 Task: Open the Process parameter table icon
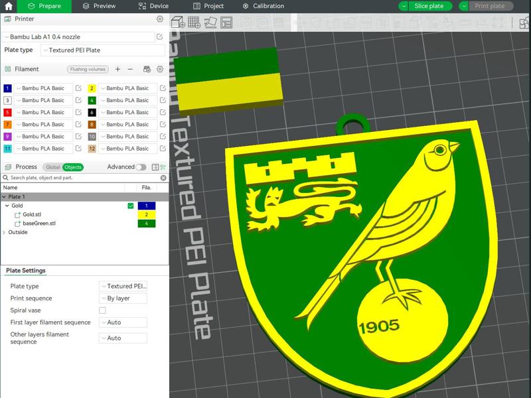tap(155, 167)
